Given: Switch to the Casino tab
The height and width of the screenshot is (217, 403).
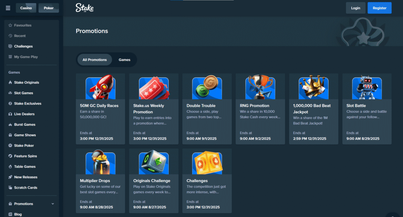Looking at the screenshot, I should point(26,8).
